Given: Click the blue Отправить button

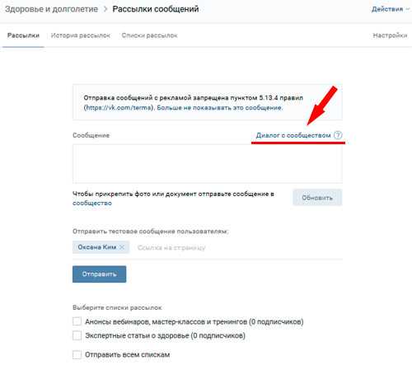Looking at the screenshot, I should (x=100, y=274).
